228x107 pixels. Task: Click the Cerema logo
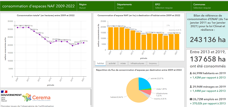(x=36, y=97)
